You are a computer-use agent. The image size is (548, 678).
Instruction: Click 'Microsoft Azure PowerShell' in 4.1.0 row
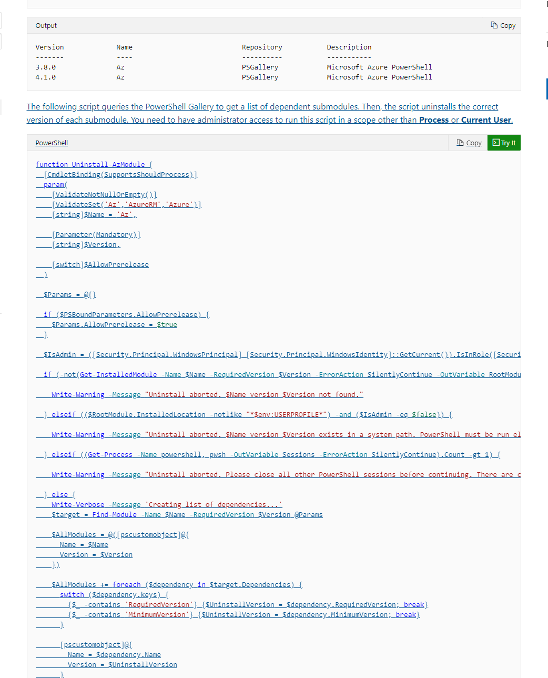coord(379,77)
